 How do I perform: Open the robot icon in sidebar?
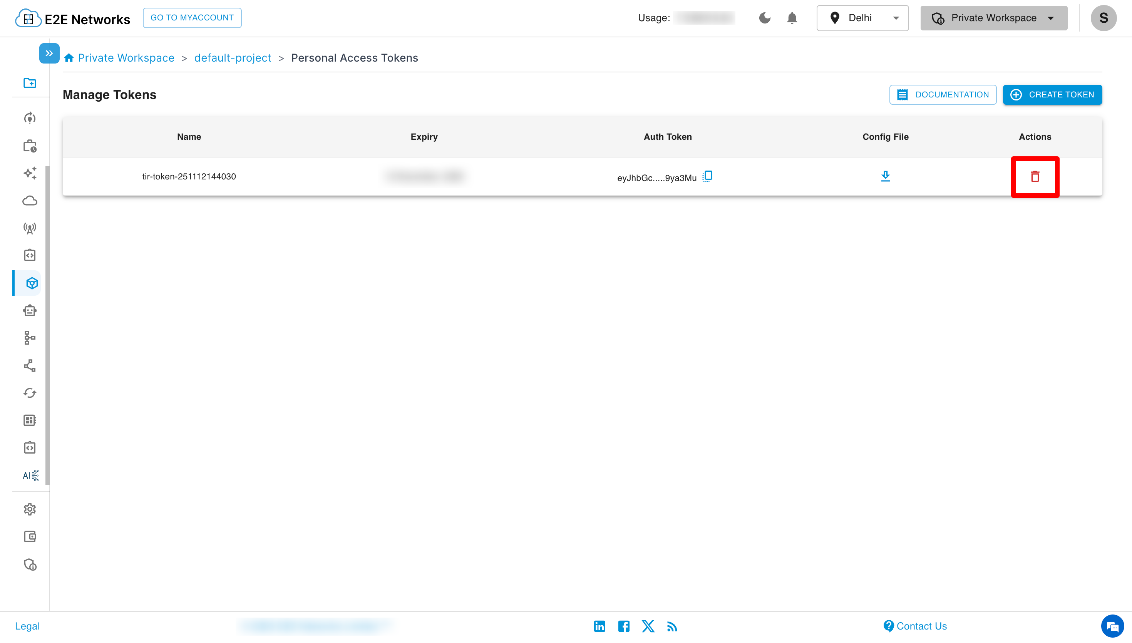(30, 311)
